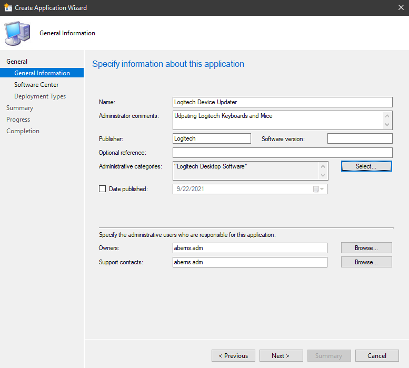This screenshot has height=368, width=409.
Task: Go to Deployment Types step
Action: pos(40,96)
